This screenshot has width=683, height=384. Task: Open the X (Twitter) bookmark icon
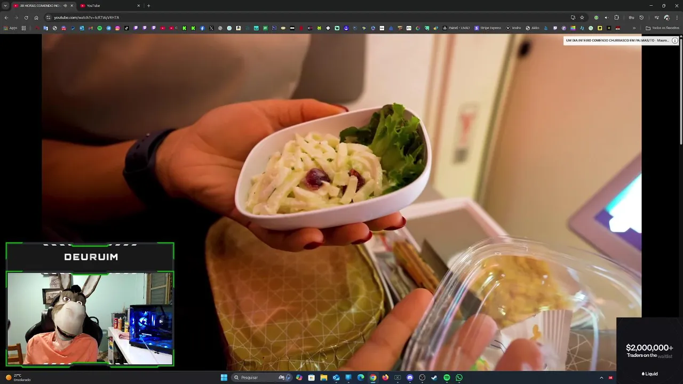[211, 28]
